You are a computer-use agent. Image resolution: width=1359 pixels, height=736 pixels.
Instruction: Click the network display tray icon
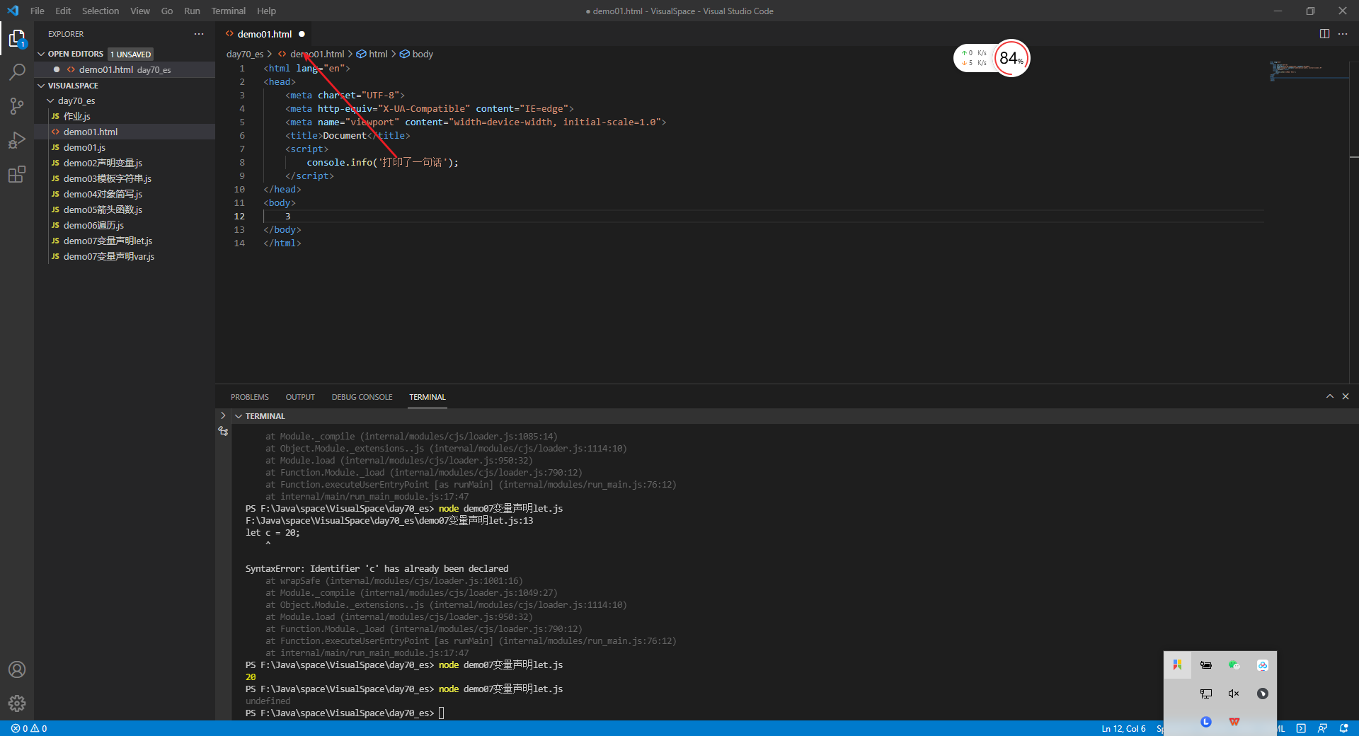(x=1205, y=694)
